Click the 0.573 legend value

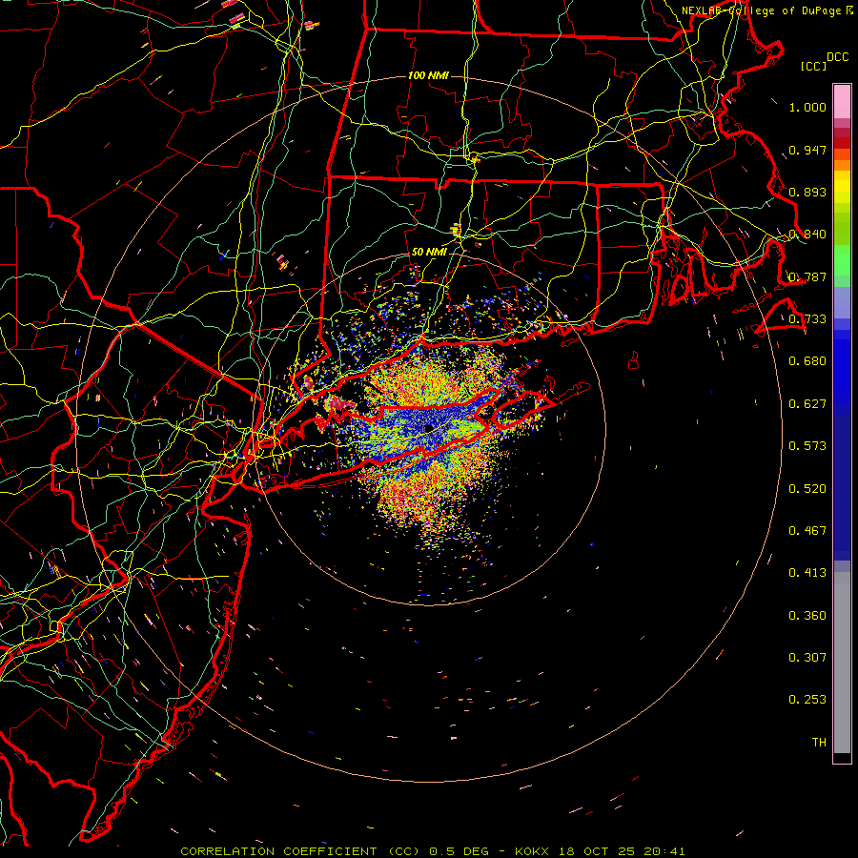click(x=807, y=446)
